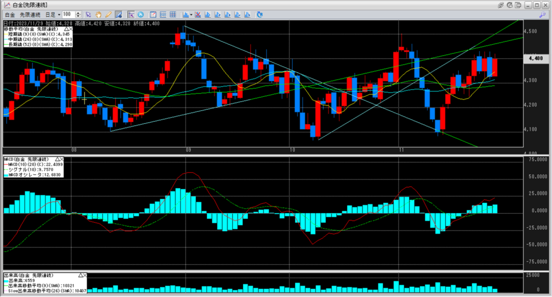Show the table grid icon
Viewport: 552px width, 297px height.
173,15
